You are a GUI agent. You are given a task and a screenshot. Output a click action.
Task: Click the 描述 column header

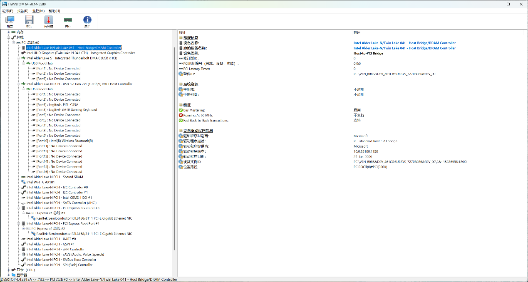(x=357, y=32)
